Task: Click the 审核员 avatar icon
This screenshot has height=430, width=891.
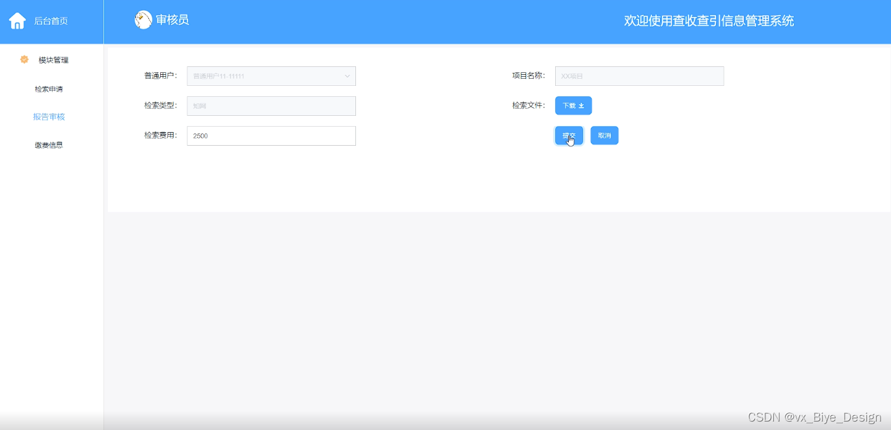Action: pos(143,20)
